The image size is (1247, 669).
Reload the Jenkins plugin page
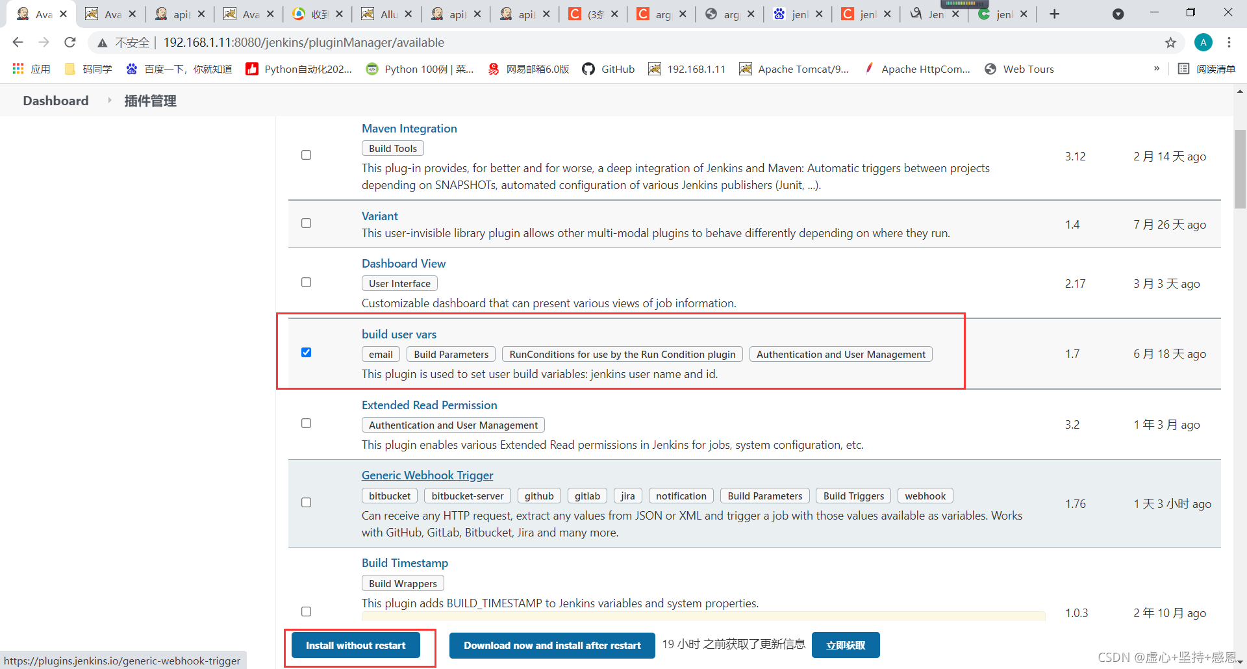(69, 42)
